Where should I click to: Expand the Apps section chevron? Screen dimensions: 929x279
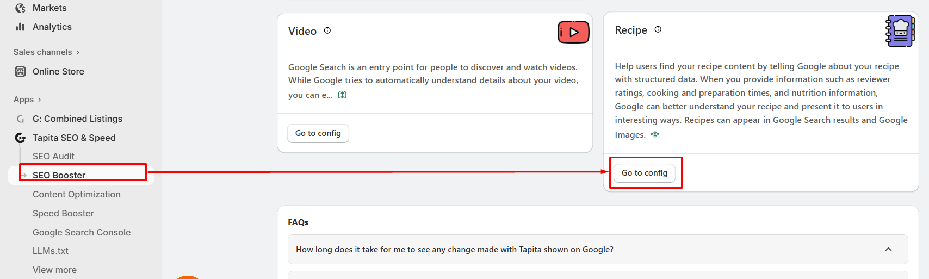pos(39,100)
